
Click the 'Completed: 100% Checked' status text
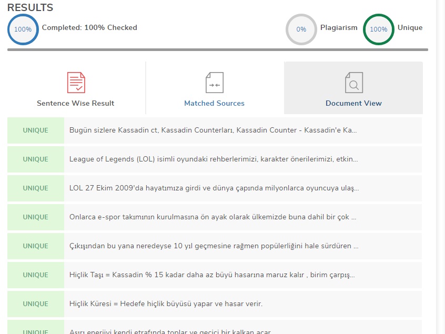pos(89,27)
